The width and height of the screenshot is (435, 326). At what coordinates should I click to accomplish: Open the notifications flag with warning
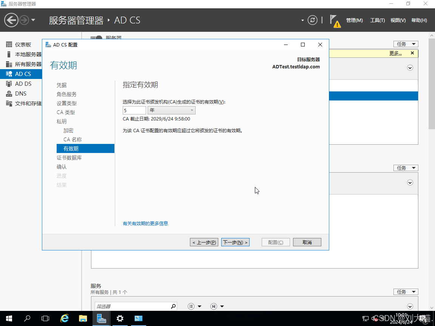[x=335, y=21]
